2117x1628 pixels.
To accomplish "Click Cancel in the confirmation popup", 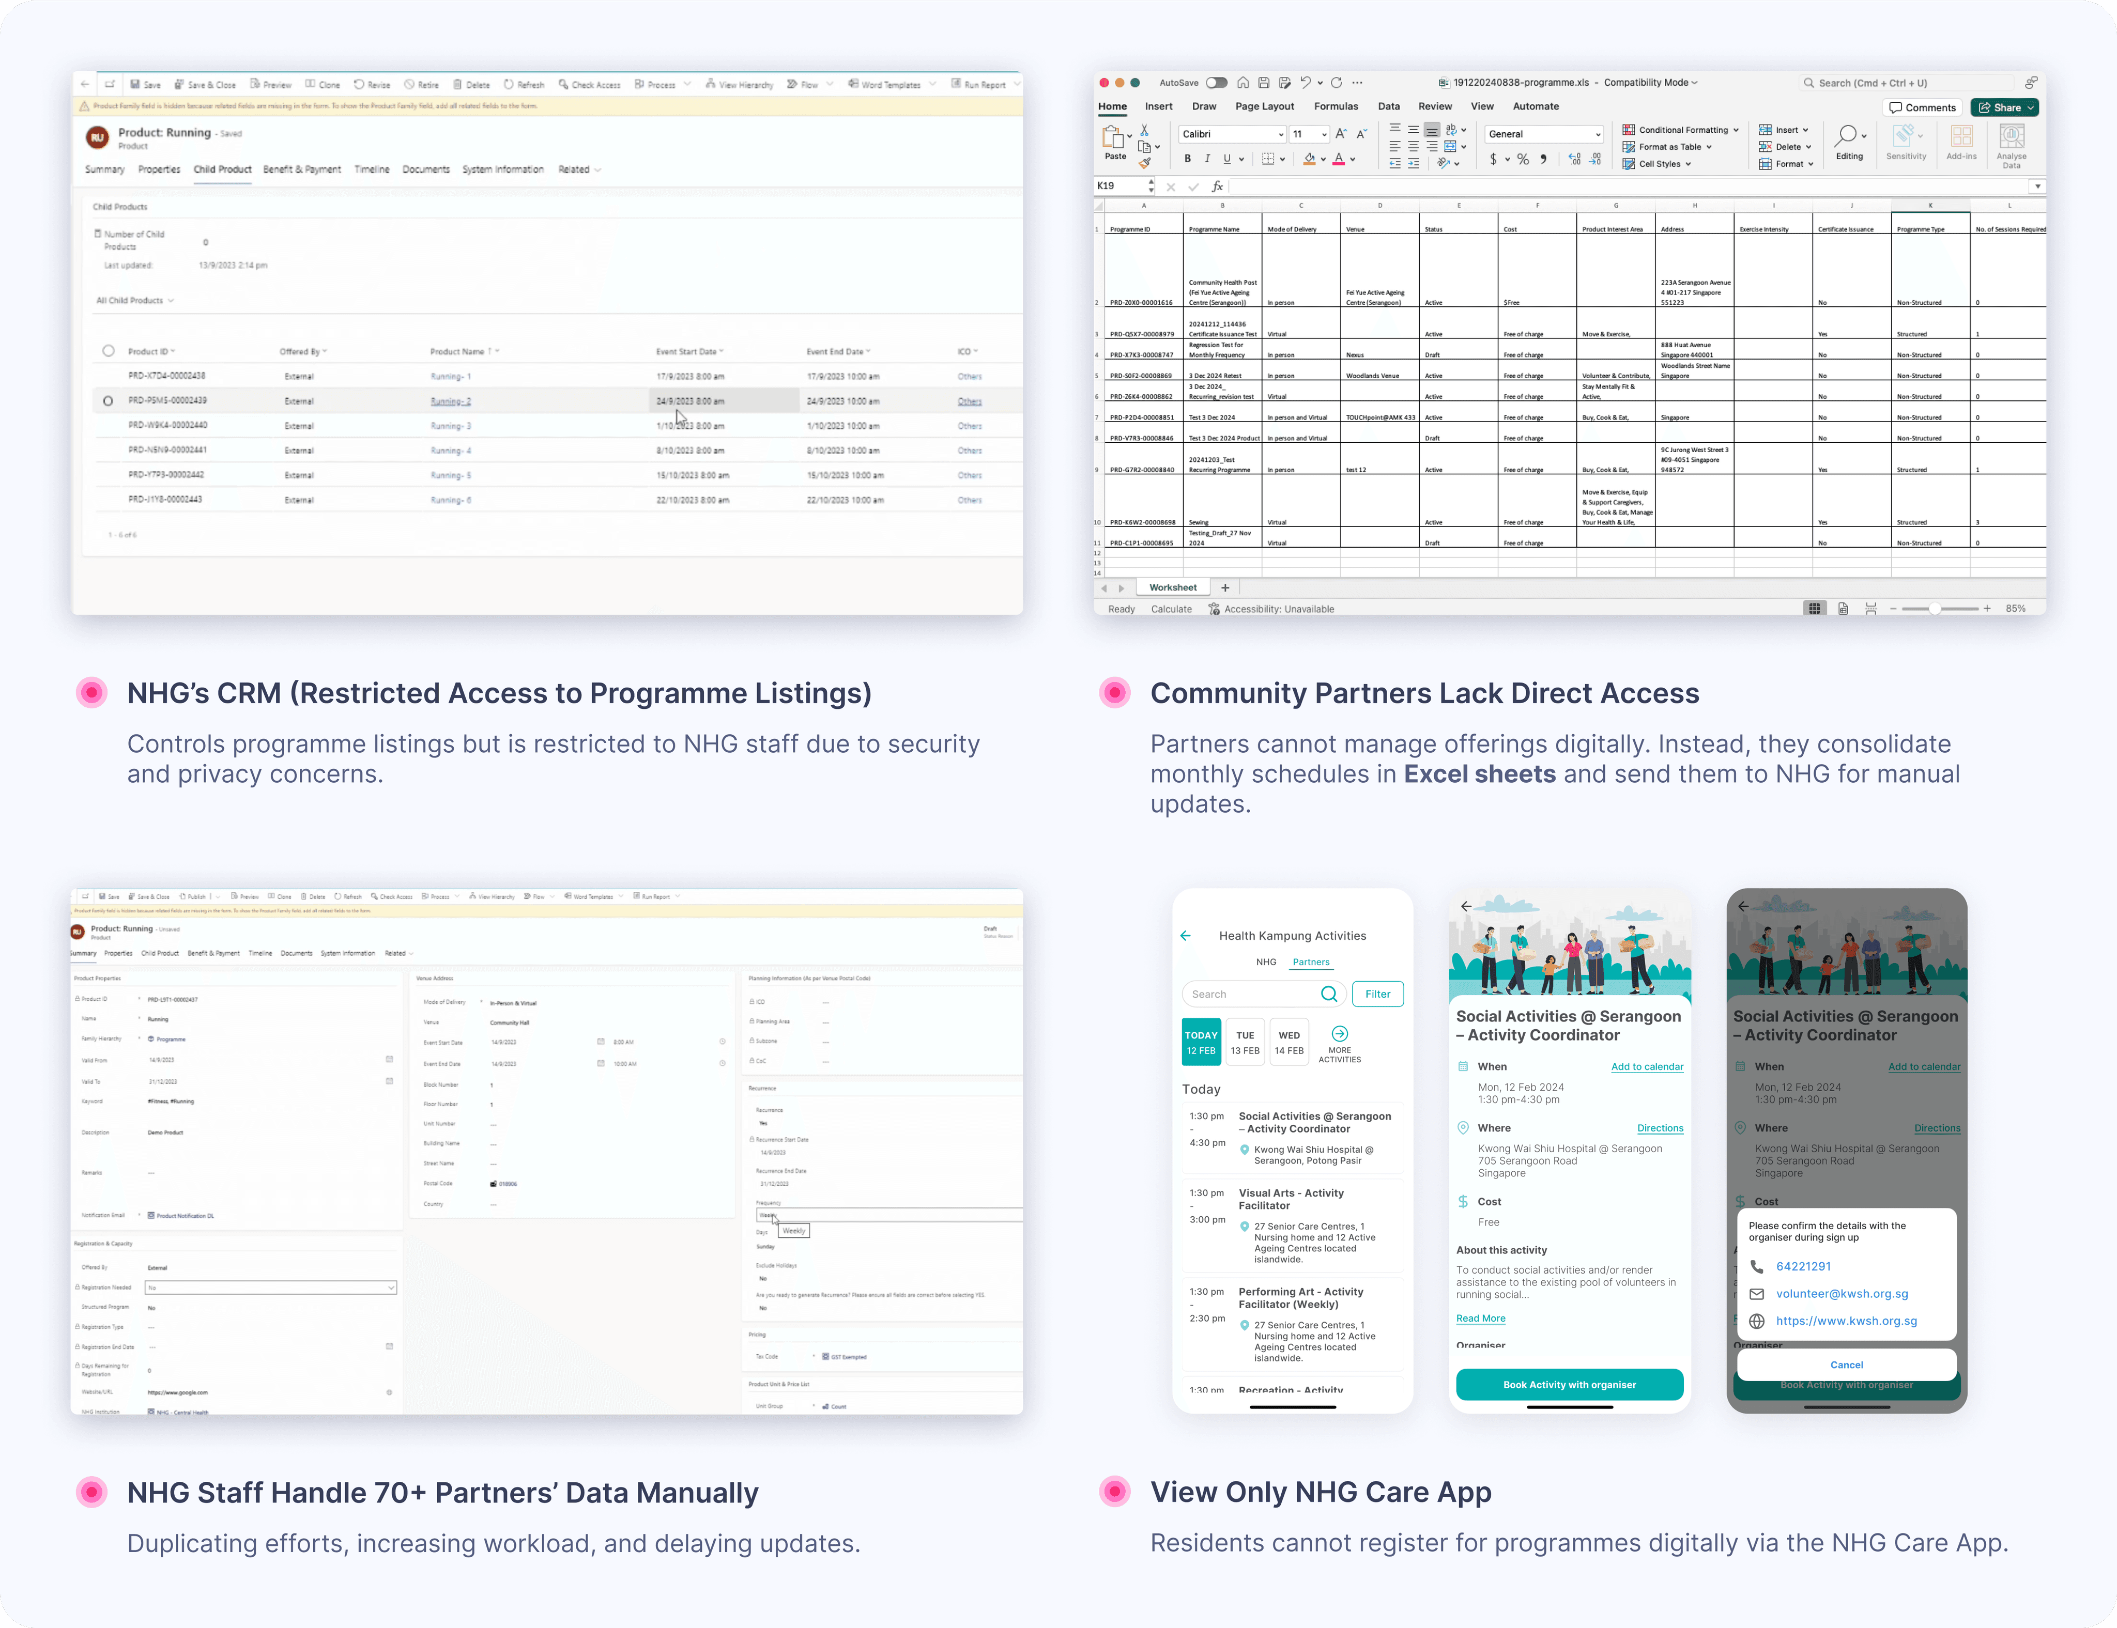I will point(1847,1365).
